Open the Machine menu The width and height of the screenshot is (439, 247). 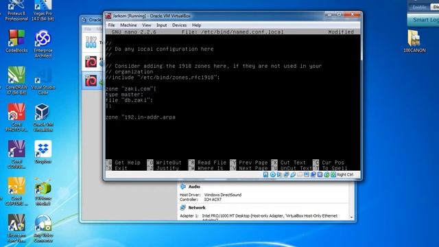click(x=128, y=25)
